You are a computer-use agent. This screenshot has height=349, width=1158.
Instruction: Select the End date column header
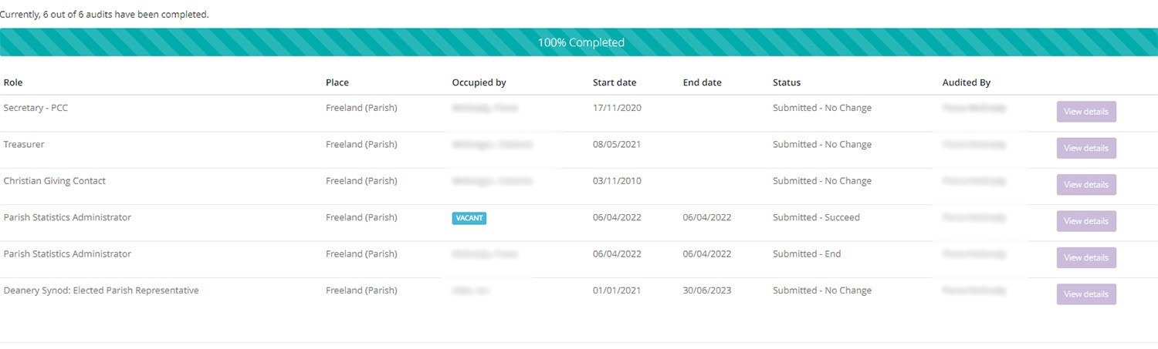702,82
